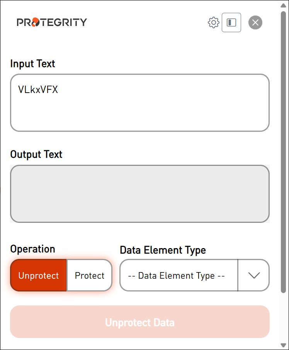This screenshot has height=350, width=289.
Task: Focus the Input Text field
Action: pos(139,110)
